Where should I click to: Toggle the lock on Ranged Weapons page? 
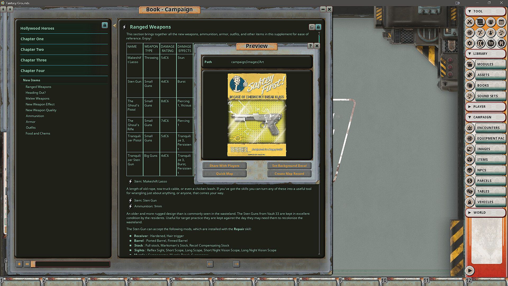pyautogui.click(x=318, y=27)
